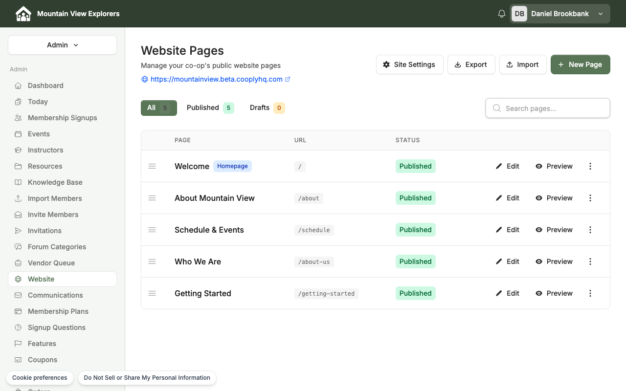Edit the About Mountain View page

[x=508, y=198]
